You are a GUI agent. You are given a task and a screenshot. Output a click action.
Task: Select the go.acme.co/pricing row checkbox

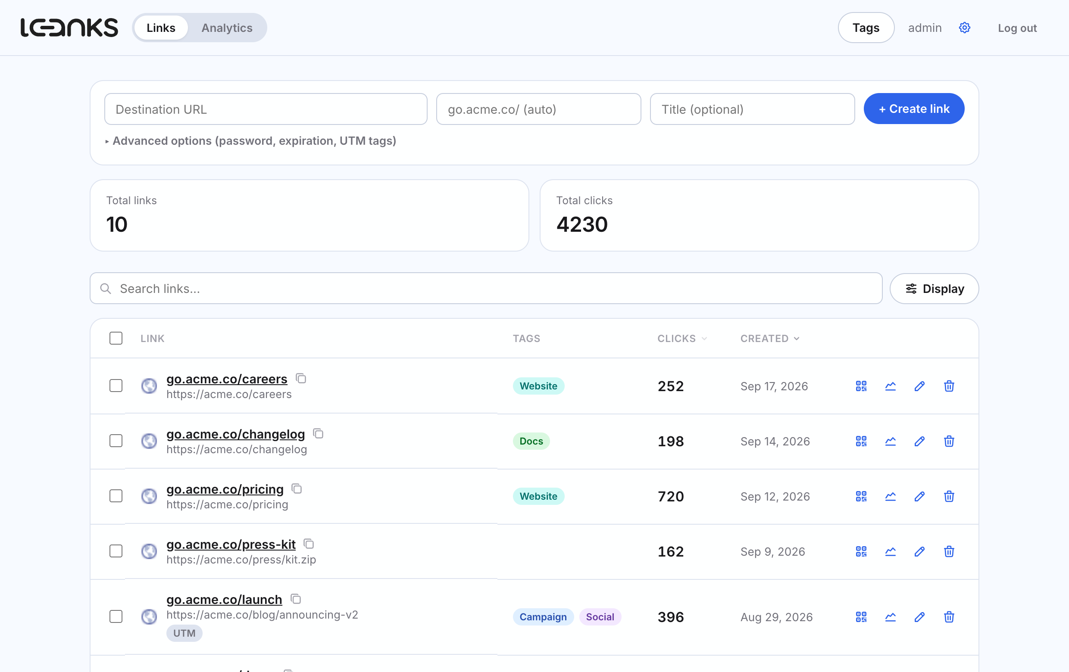pos(116,496)
